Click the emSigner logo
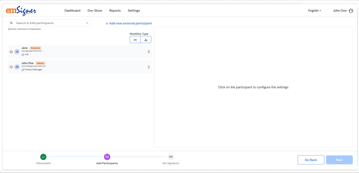The image size is (359, 173). (x=21, y=11)
